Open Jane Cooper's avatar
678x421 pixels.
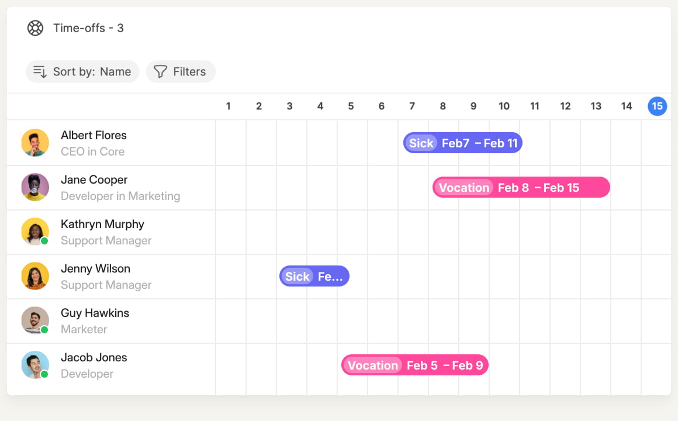(x=35, y=187)
